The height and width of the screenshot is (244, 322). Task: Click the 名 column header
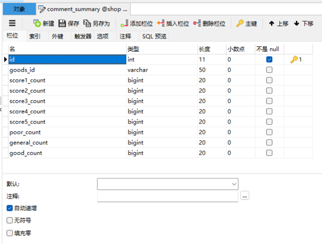(67, 49)
